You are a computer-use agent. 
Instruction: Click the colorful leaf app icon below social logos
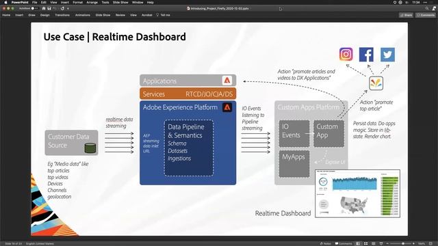click(x=376, y=83)
